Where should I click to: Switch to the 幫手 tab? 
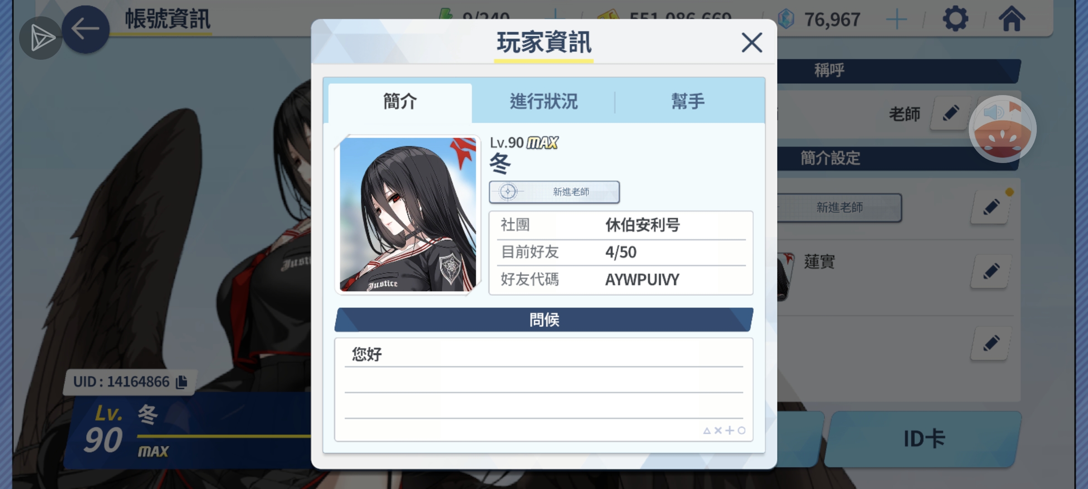(688, 101)
